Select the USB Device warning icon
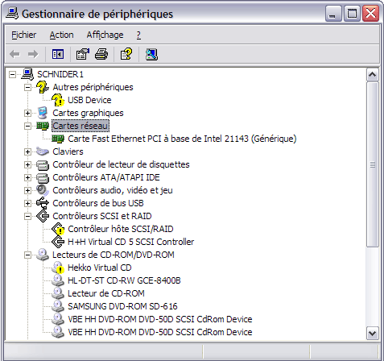This screenshot has height=361, width=384. [x=58, y=100]
